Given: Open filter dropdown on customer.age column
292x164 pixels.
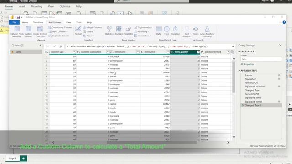Looking at the screenshot, I should click(74, 52).
